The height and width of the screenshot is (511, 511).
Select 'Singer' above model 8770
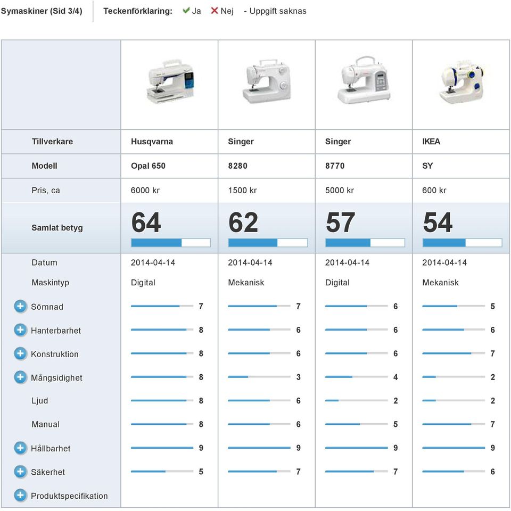338,142
